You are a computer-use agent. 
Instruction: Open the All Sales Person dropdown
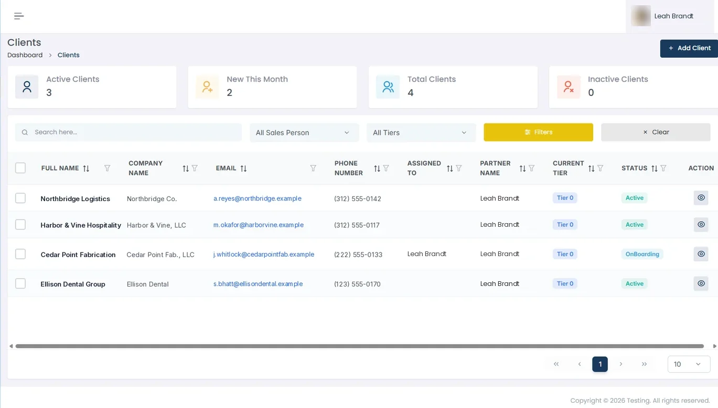(x=304, y=133)
